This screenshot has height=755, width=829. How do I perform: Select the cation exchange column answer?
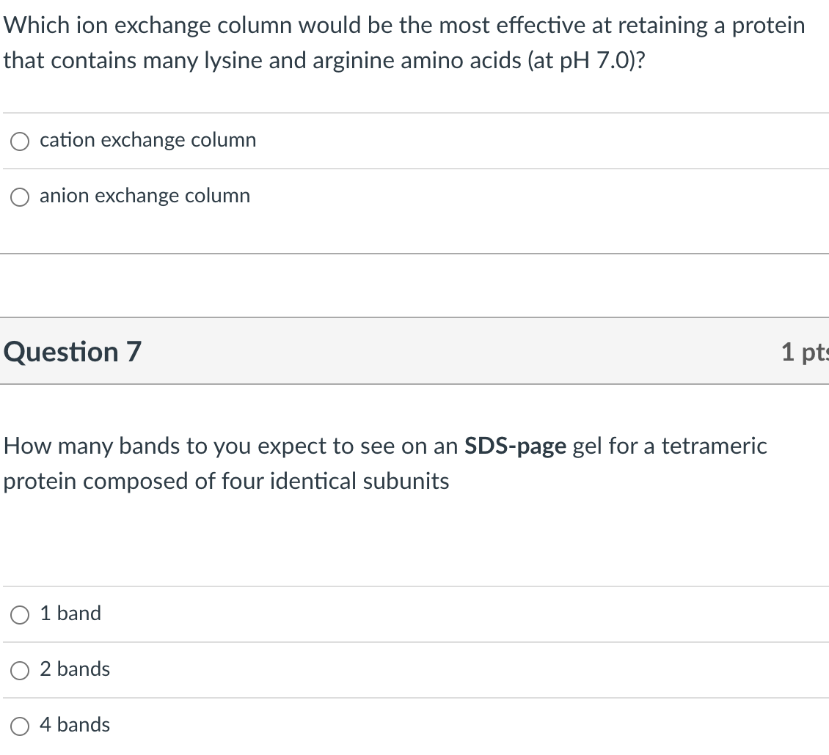[x=19, y=141]
